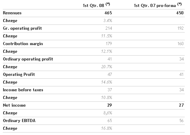Click the 465 revenues value
The width and height of the screenshot is (190, 135).
pyautogui.click(x=108, y=13)
